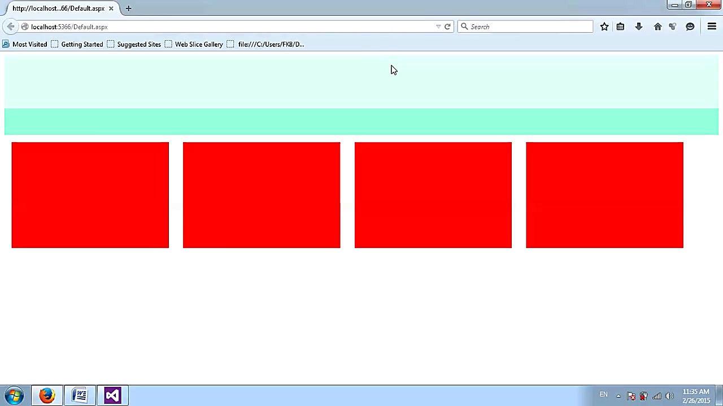Click the three-circles share toolbar icon
The image size is (723, 406).
click(672, 27)
